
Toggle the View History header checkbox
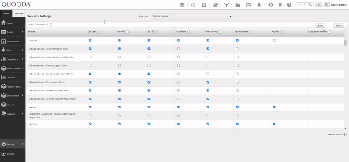pyautogui.click(x=220, y=32)
